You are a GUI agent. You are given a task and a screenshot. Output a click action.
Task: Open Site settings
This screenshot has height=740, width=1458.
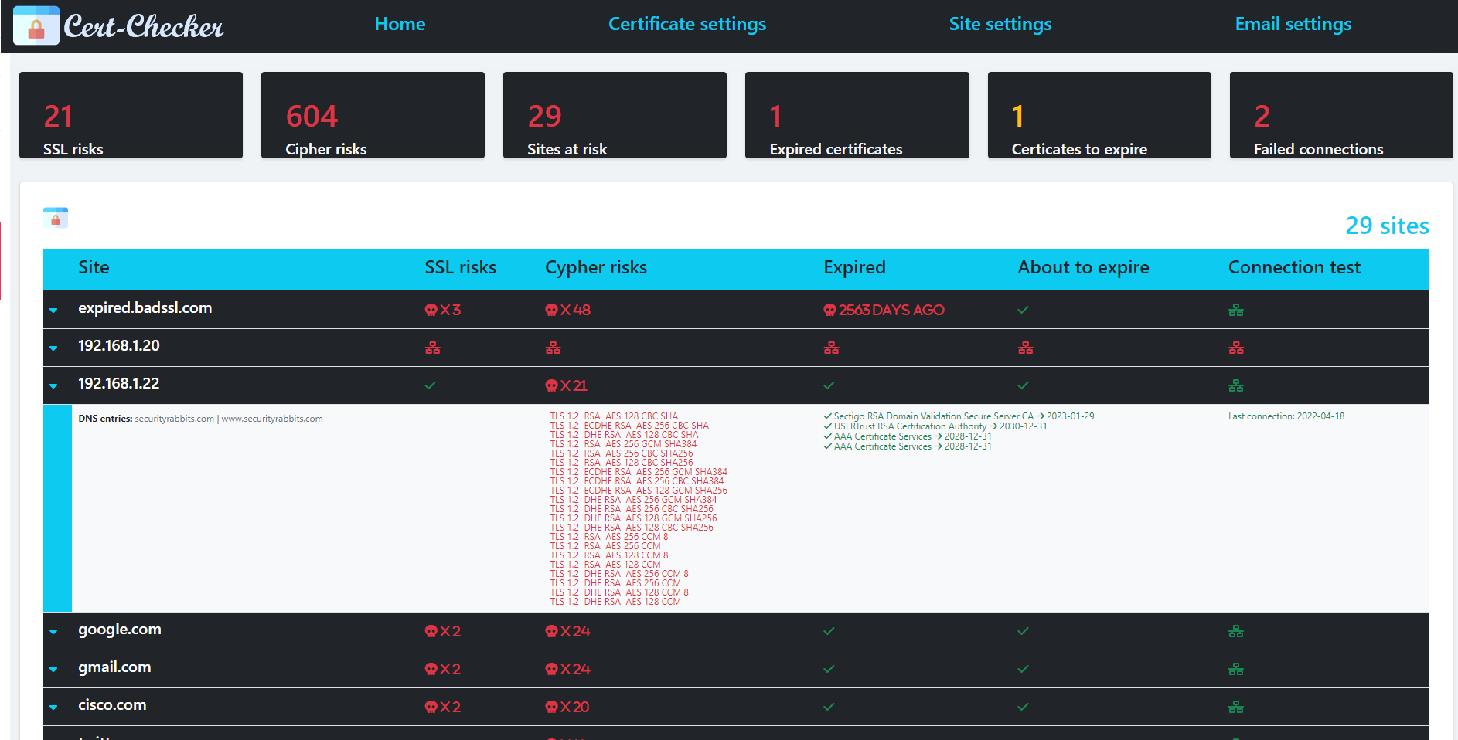[x=1000, y=24]
